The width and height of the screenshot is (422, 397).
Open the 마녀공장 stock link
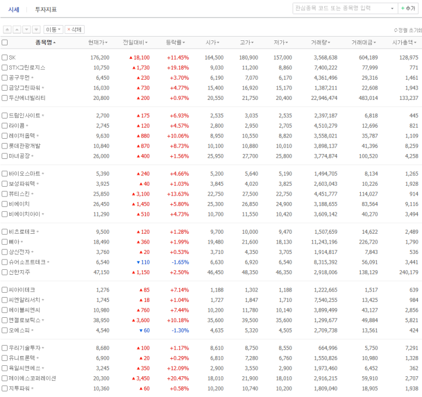click(x=19, y=156)
